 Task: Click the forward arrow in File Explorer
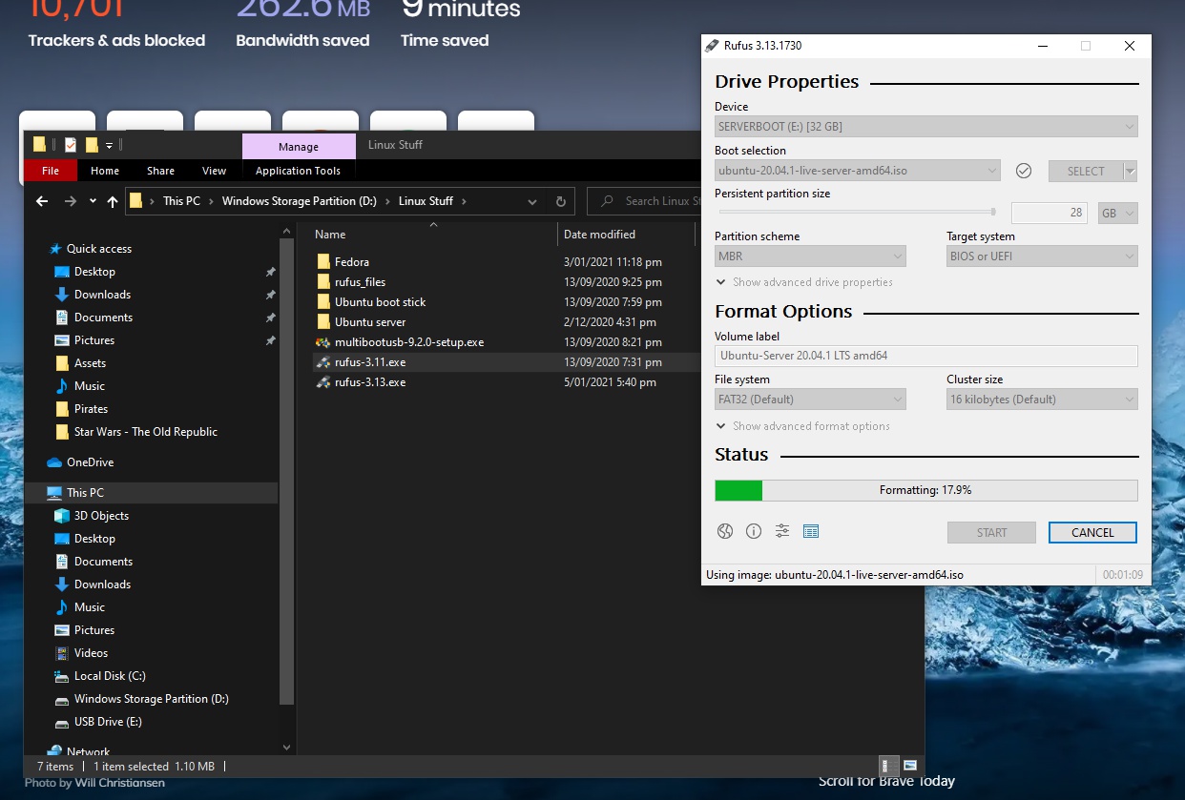pos(71,201)
